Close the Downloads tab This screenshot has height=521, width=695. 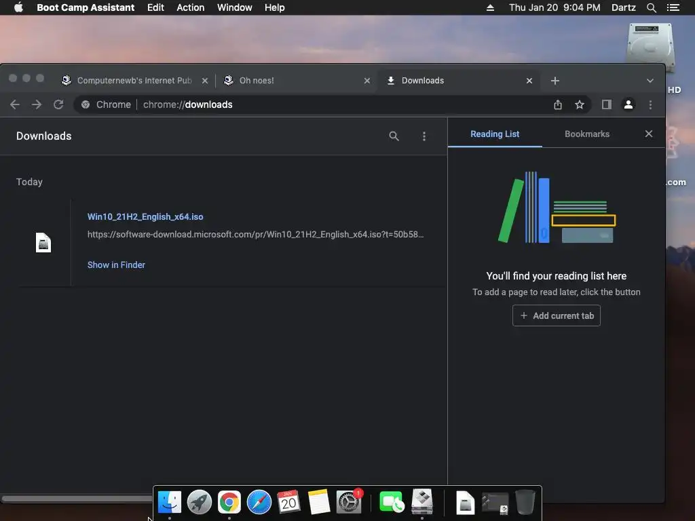[529, 81]
